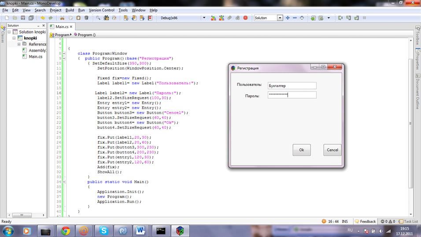Click the Find magnifier icon
This screenshot has width=421, height=237.
click(x=98, y=18)
